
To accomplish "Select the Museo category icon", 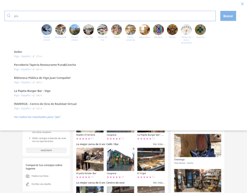I will tap(172, 30).
